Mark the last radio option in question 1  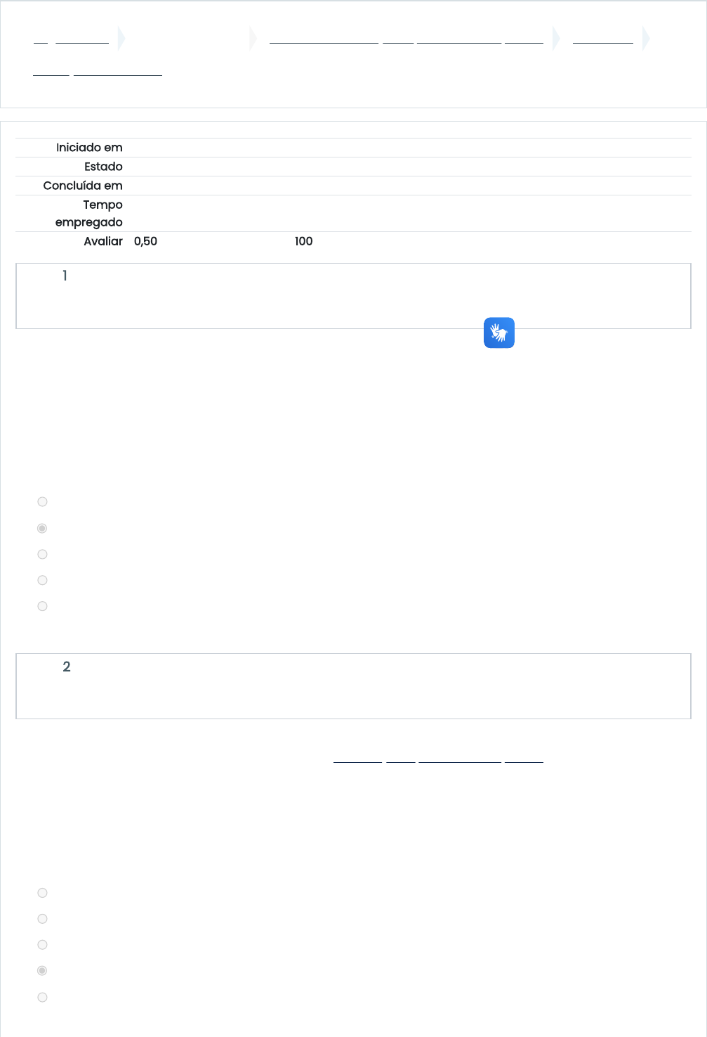42,606
